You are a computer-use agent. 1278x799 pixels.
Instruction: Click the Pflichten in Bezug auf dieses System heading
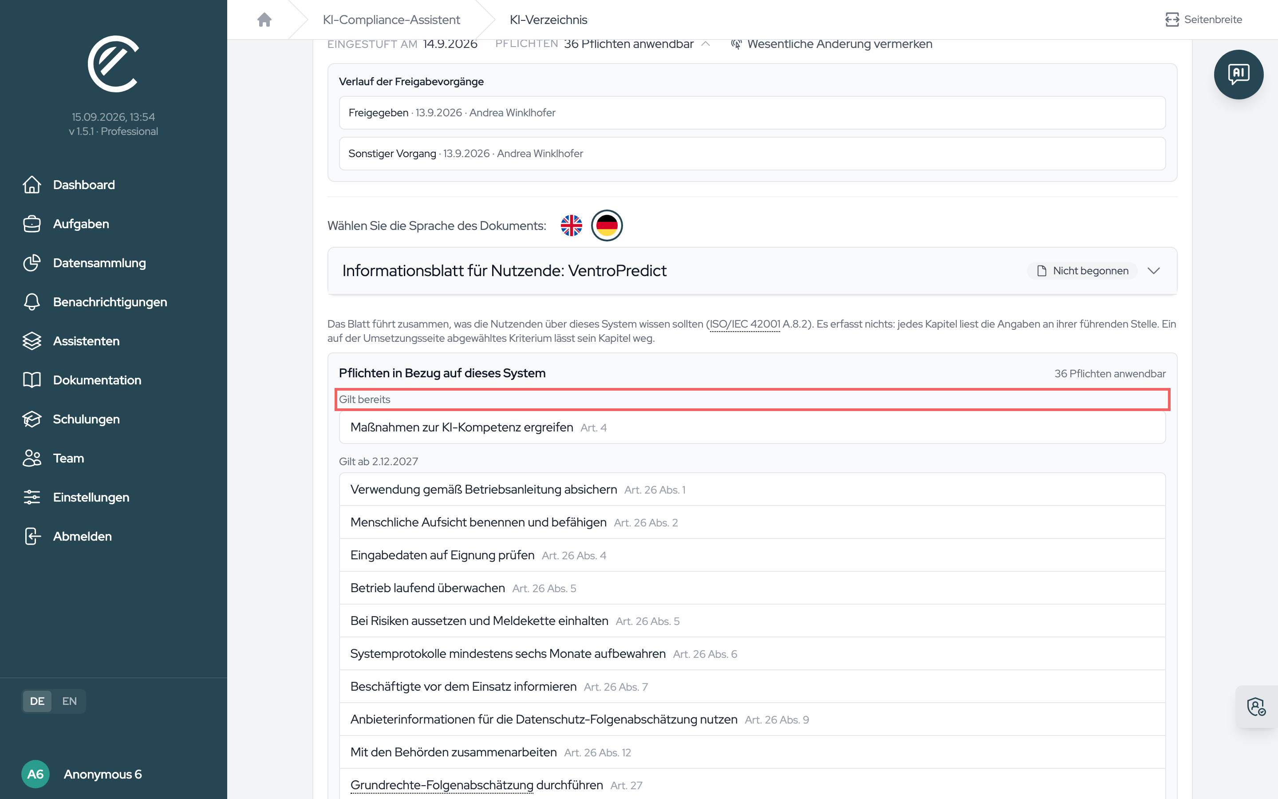[442, 373]
